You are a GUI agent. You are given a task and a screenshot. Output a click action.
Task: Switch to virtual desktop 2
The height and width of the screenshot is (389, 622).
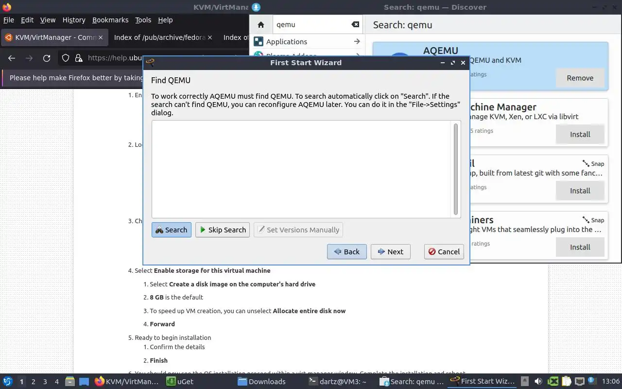(33, 382)
